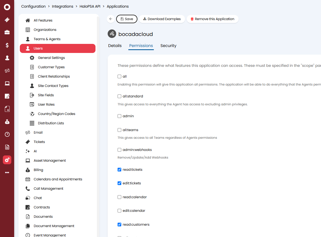Select the dollar Billing icon in the leftmost bar
Screen dimensions: 321x237
pyautogui.click(x=7, y=45)
